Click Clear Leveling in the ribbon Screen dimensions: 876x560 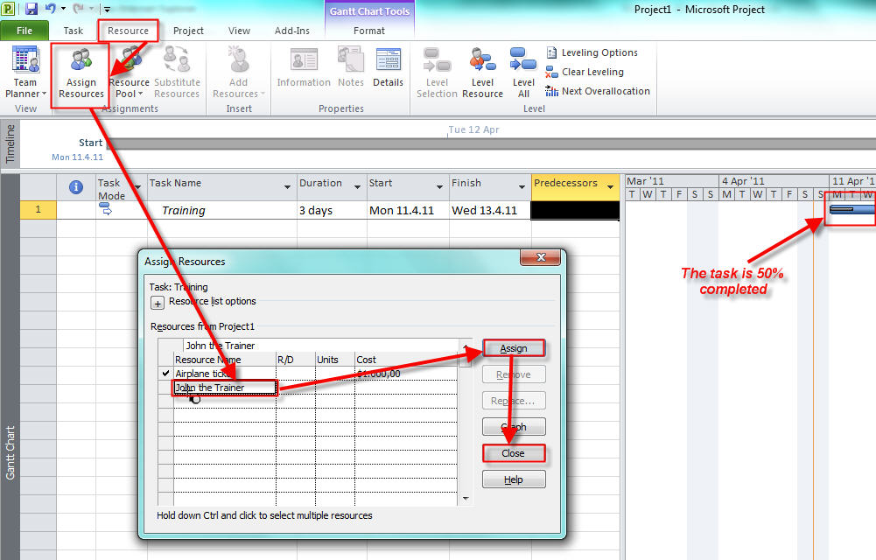coord(585,72)
